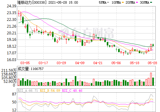Click the 10PMA legend label
160x112 pixels.
tap(116, 2)
